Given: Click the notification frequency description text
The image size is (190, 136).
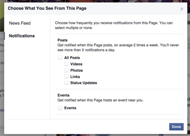Looking at the screenshot, I should tap(114, 25).
